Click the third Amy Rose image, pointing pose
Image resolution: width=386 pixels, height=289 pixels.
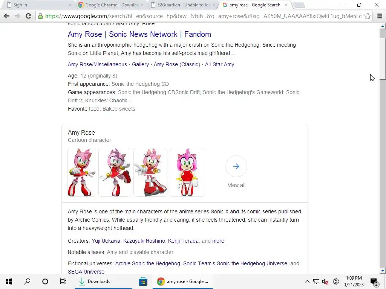pos(150,172)
